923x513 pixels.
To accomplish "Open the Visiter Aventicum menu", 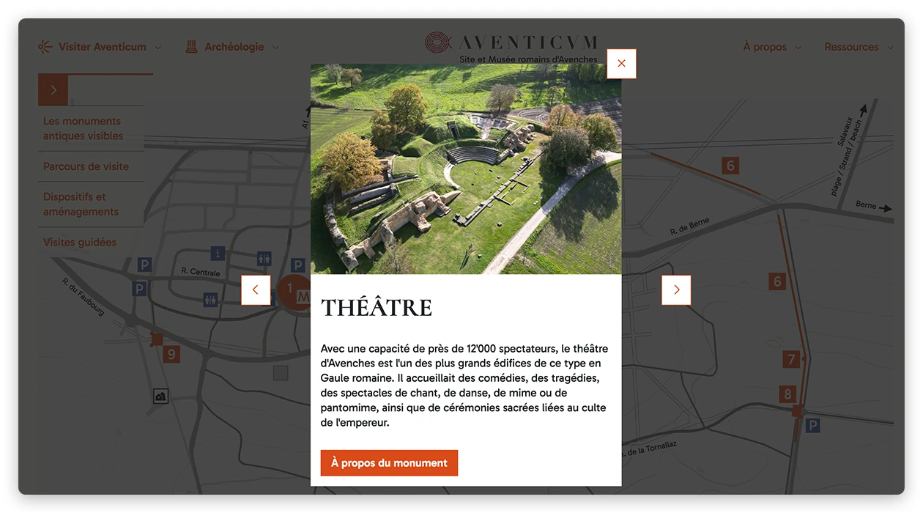I will tap(103, 47).
